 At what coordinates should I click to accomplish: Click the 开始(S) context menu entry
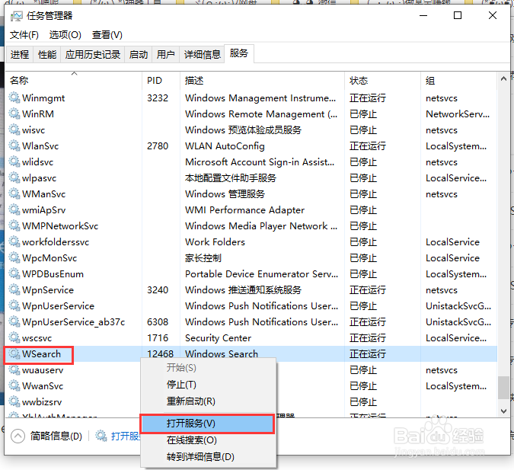[209, 368]
